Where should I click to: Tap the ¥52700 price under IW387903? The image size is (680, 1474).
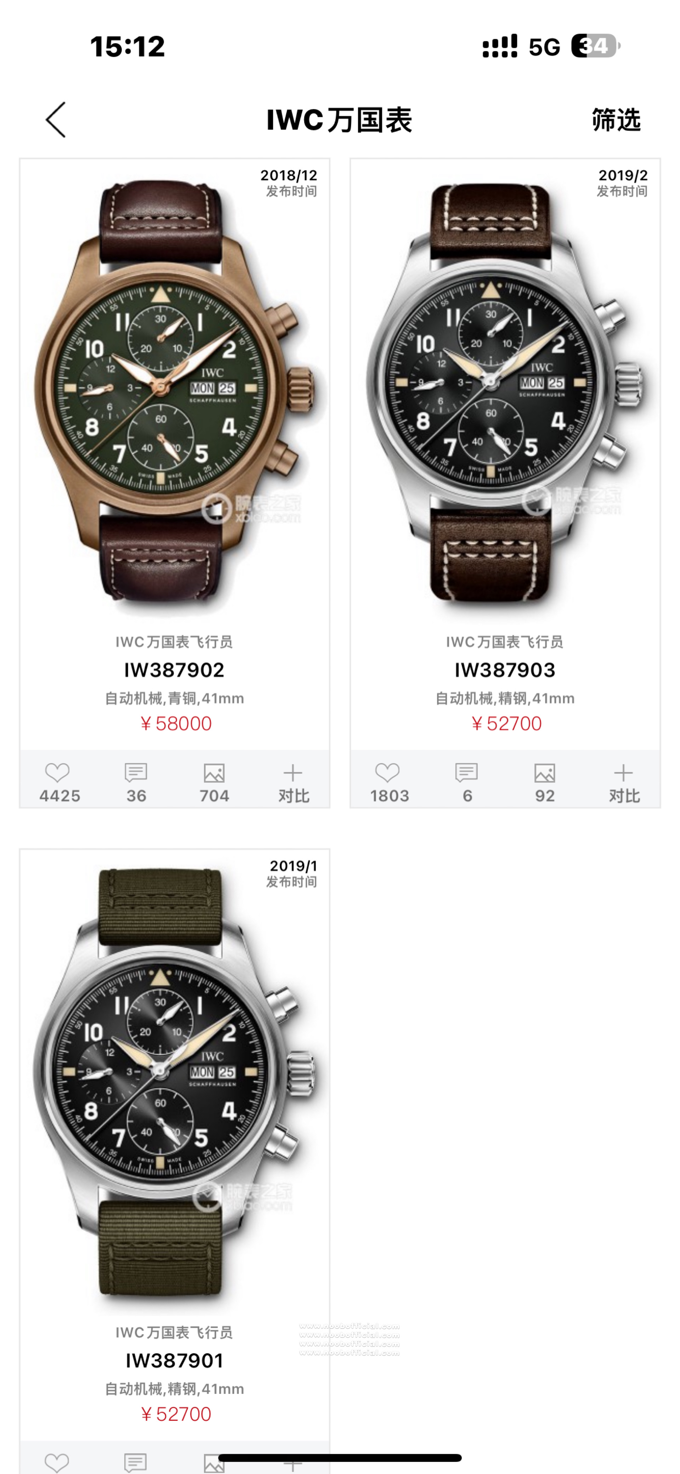point(506,723)
